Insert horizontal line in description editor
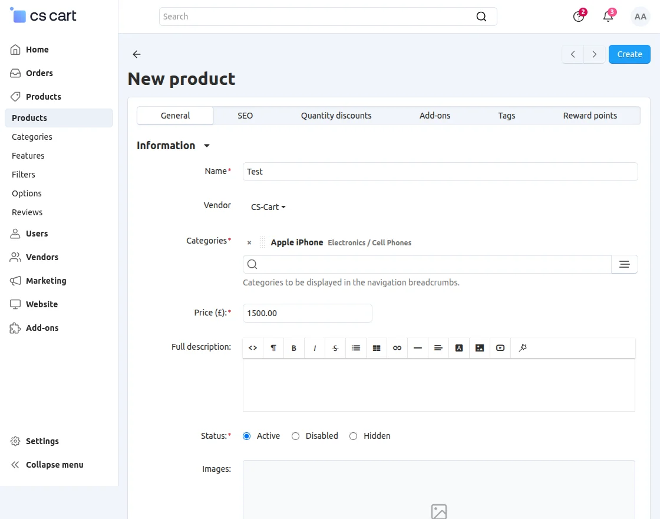 (418, 348)
